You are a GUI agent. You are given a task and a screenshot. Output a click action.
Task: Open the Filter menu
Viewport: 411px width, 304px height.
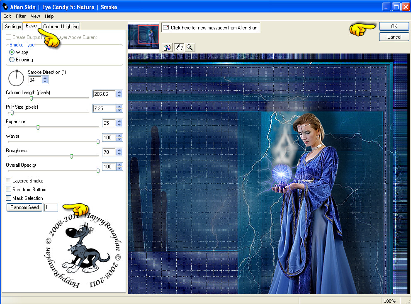click(21, 16)
